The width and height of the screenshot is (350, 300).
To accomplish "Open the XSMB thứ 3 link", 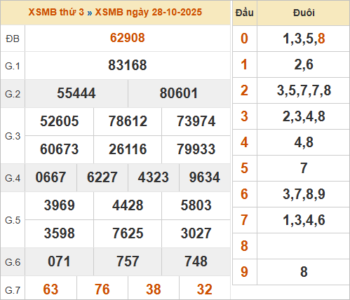I will click(x=56, y=12).
